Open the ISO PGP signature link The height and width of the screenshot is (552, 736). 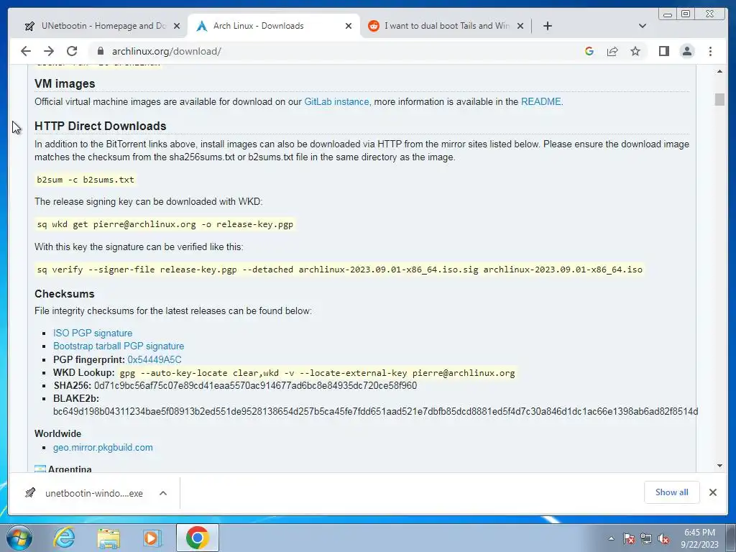click(x=93, y=333)
